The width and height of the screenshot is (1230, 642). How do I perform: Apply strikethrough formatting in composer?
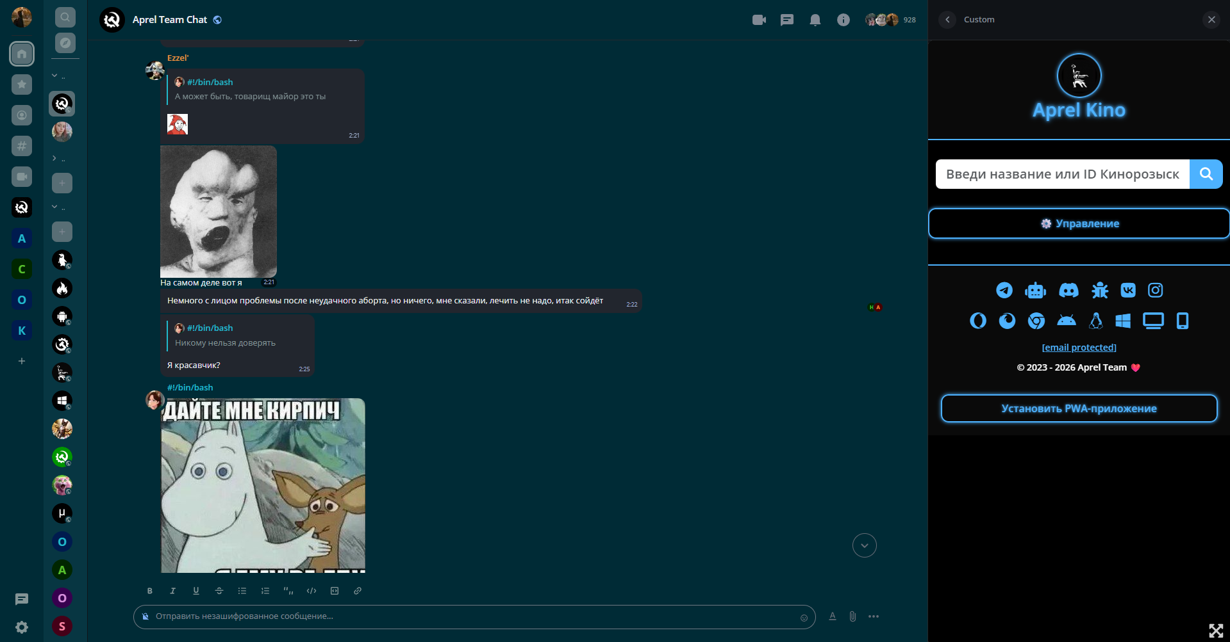point(219,591)
